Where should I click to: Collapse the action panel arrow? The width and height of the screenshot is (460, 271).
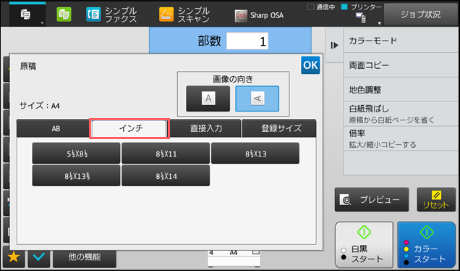point(334,45)
